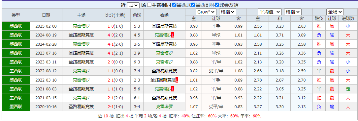This screenshot has height=121, width=358.
Task: Click corner count 9-3 in 2023-03-11 row
Action: [137, 62]
